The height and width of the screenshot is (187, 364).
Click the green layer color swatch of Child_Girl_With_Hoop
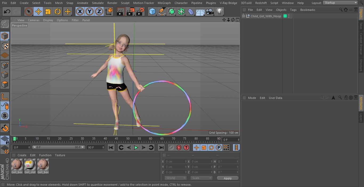(285, 16)
